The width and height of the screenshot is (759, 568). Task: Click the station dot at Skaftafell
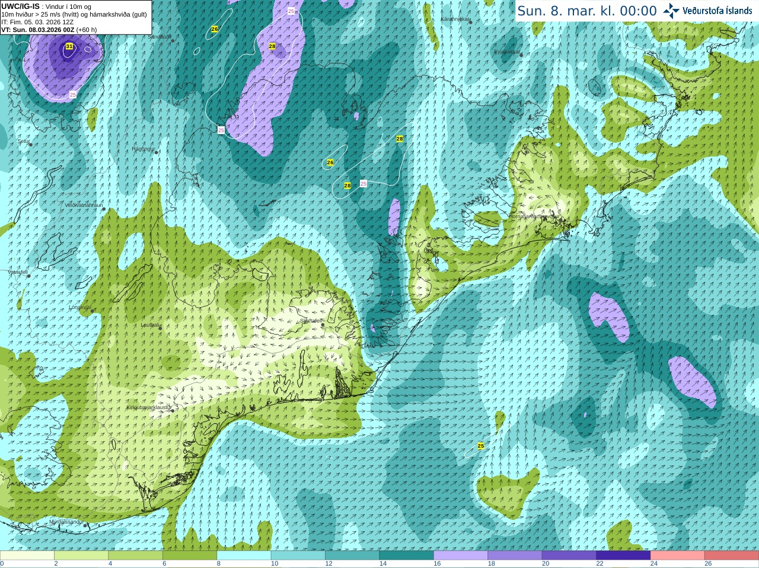click(322, 324)
